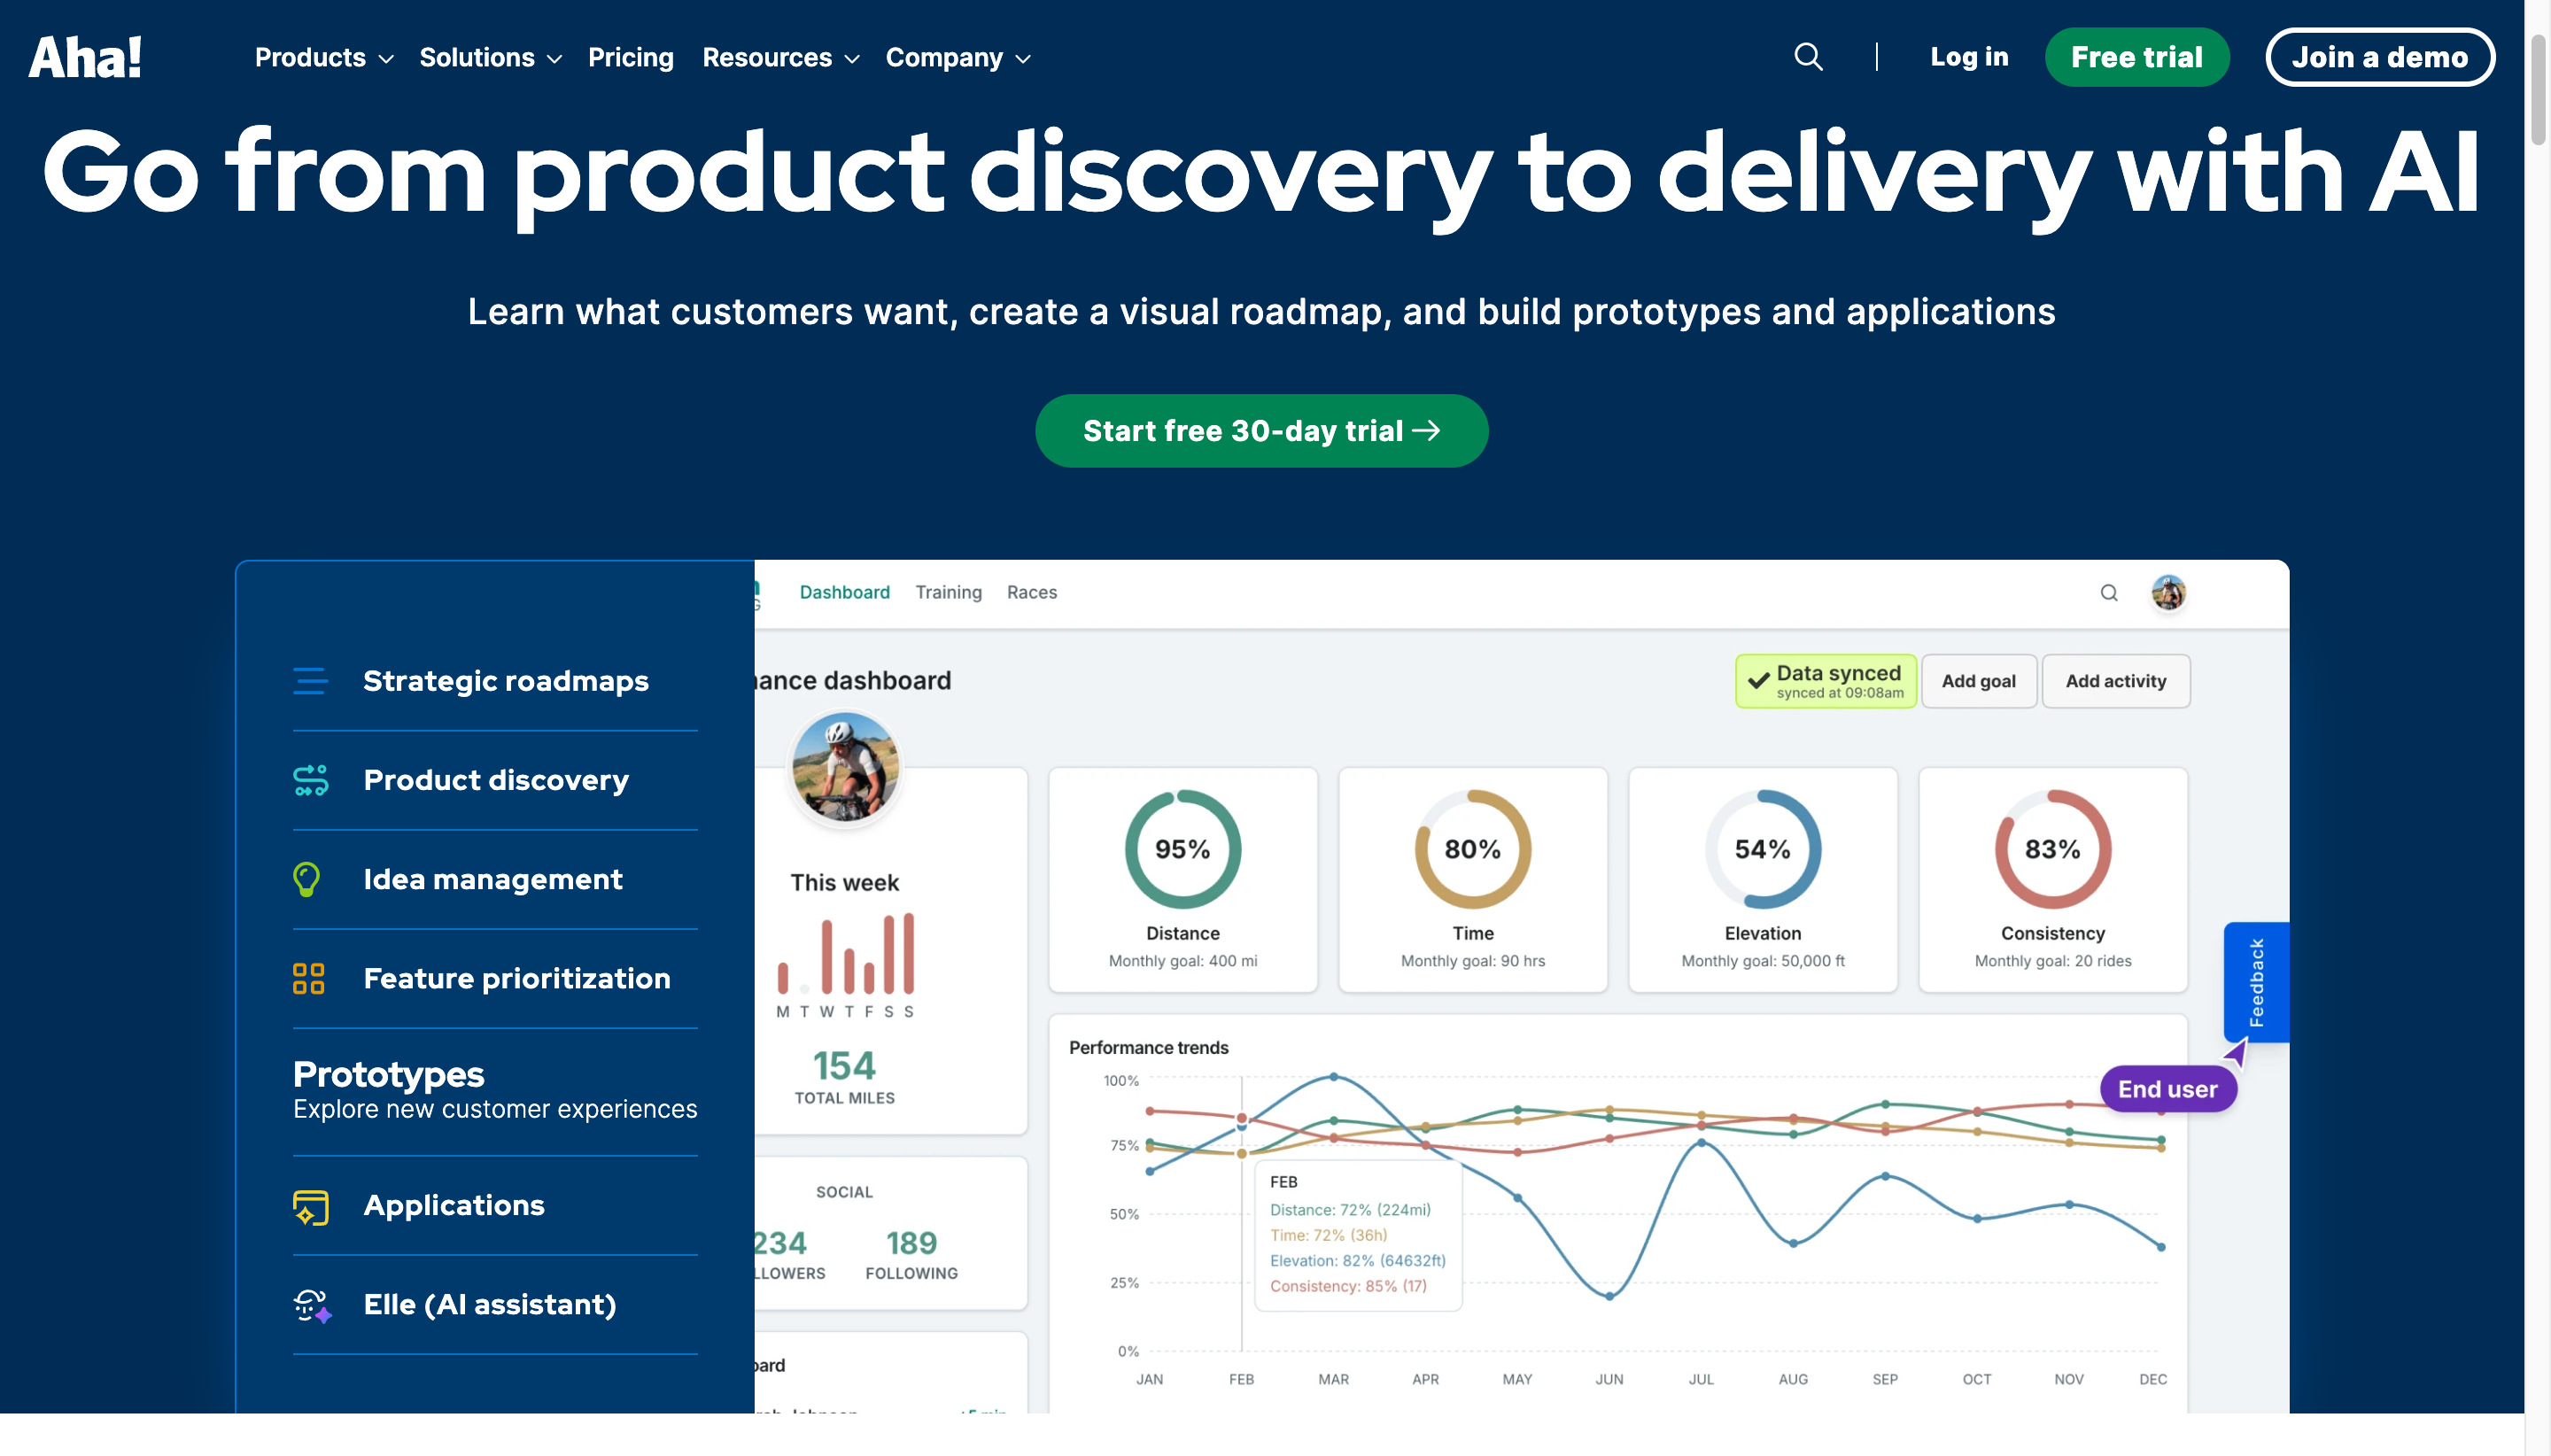Click the Join a demo button
This screenshot has width=2551, height=1456.
click(x=2379, y=57)
